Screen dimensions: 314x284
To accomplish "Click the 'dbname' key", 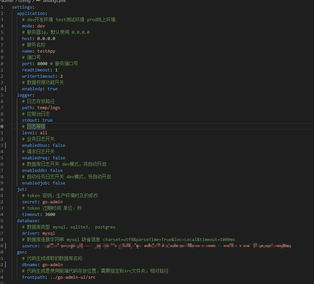I will pos(30,265).
